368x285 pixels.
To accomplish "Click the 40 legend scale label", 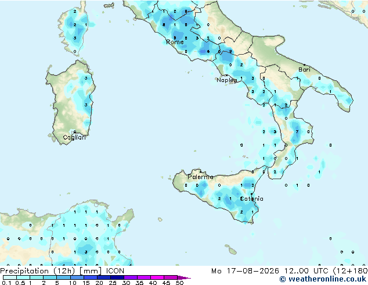I will point(153,283).
